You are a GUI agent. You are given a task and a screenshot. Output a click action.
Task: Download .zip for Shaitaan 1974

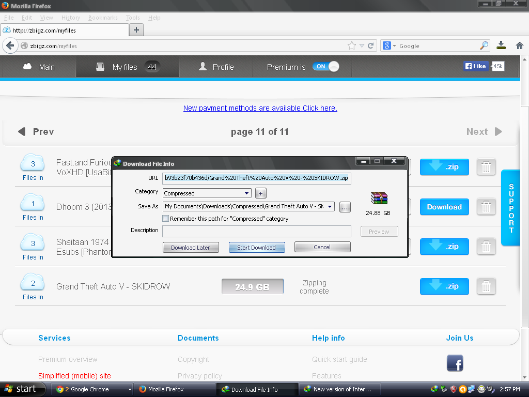point(444,247)
